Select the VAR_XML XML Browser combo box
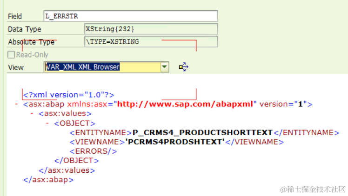This screenshot has height=196, width=348. [107, 67]
